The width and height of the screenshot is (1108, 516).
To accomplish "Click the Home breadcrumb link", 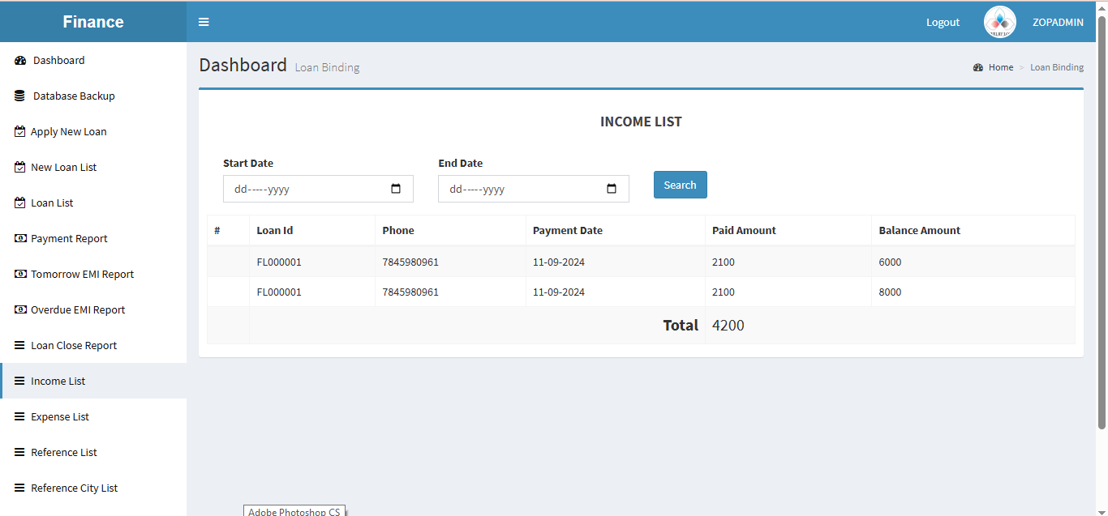I will pyautogui.click(x=1000, y=68).
